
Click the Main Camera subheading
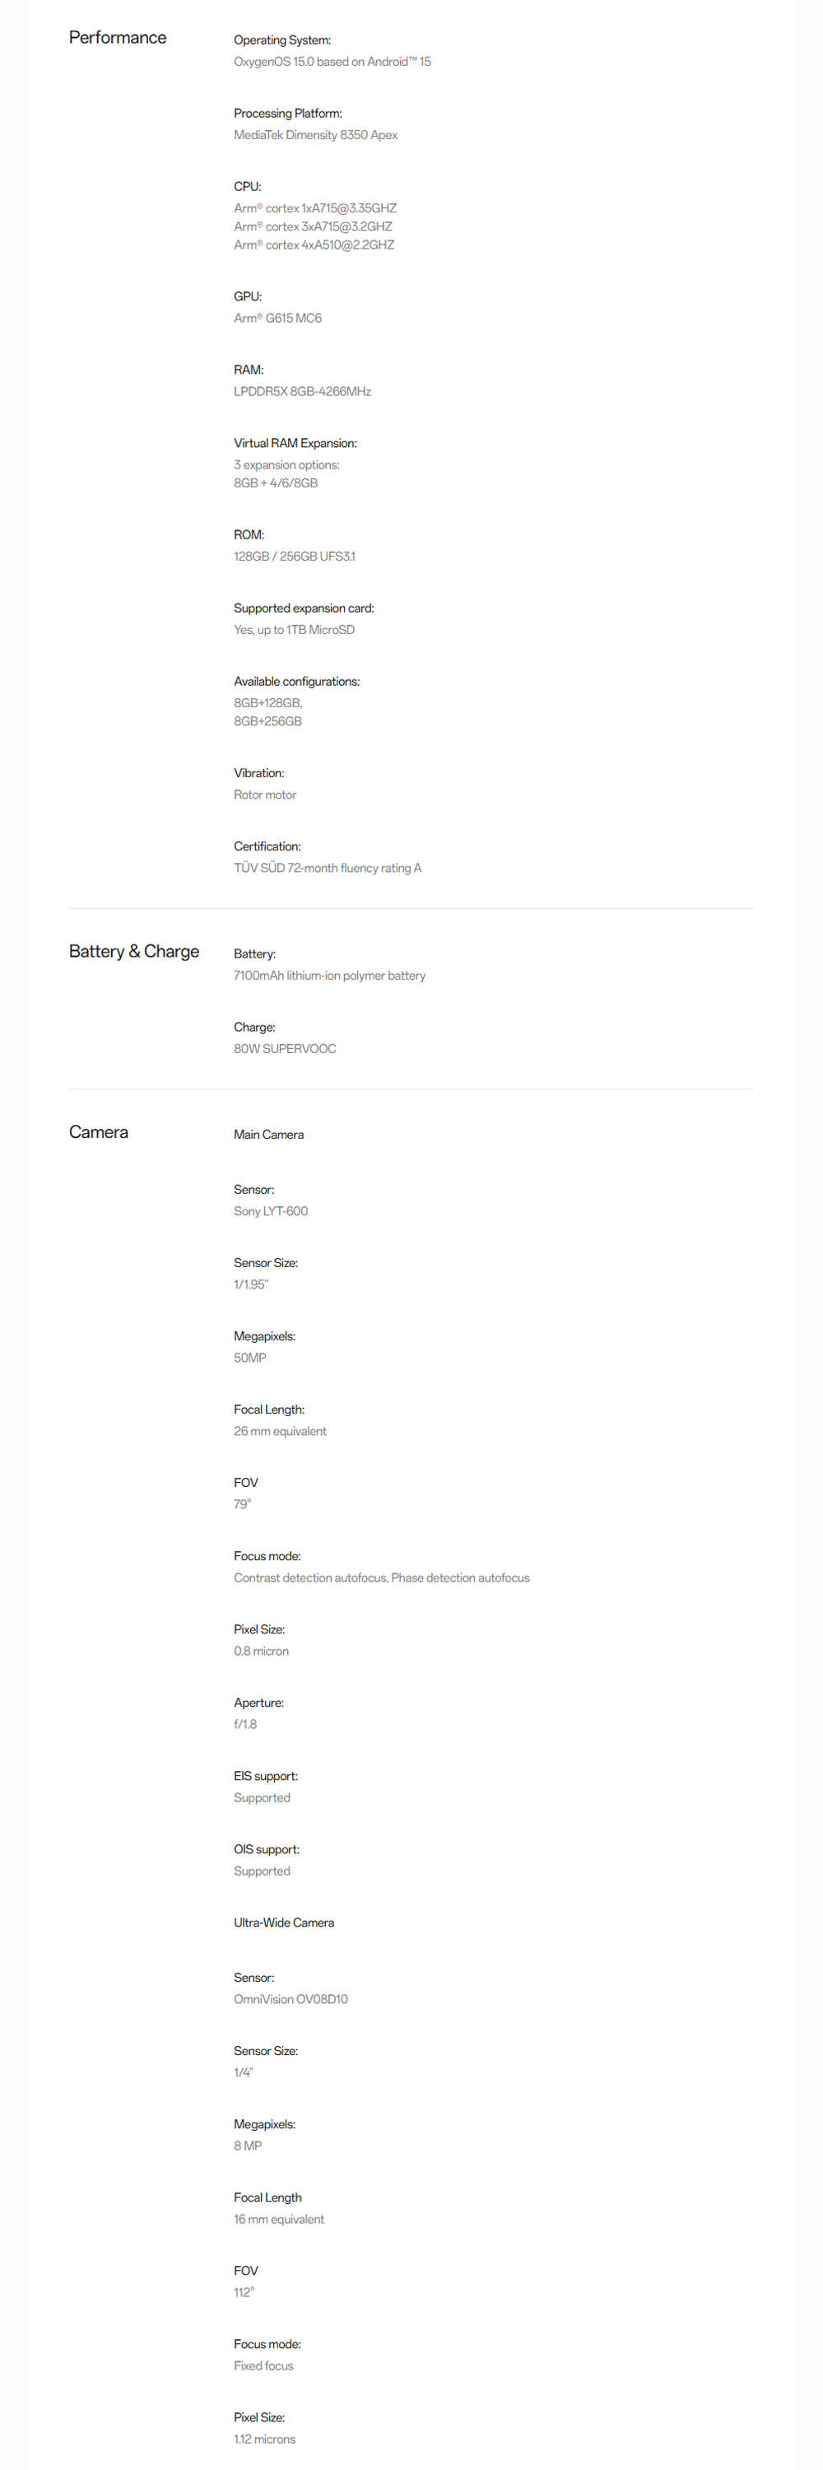pyautogui.click(x=268, y=1135)
